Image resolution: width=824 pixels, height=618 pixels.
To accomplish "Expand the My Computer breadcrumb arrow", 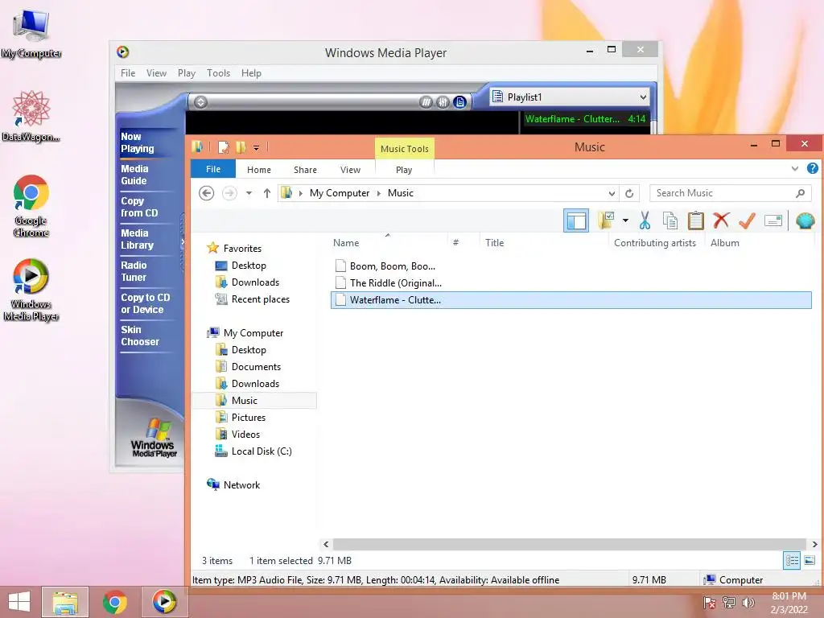I will 379,193.
